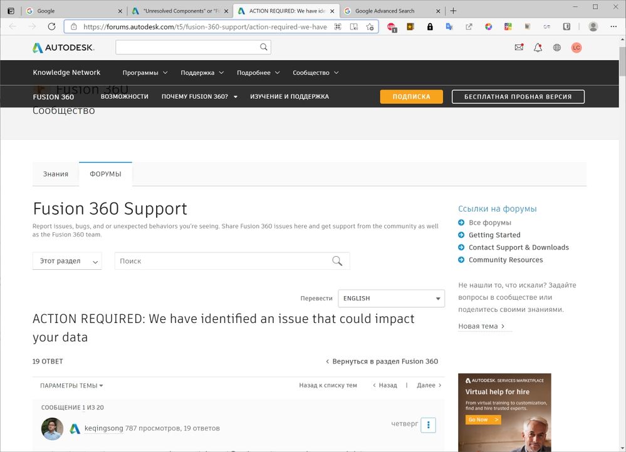Screen dimensions: 626x452
Task: Open Все форумы link
Action: pyautogui.click(x=490, y=223)
